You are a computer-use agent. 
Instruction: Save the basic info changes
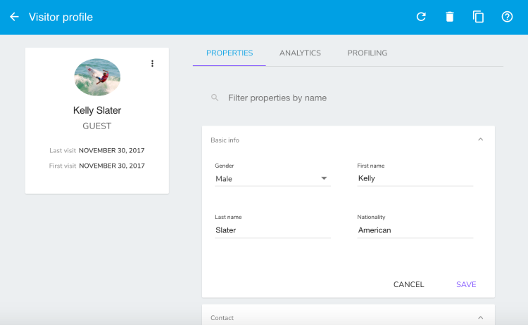point(466,284)
